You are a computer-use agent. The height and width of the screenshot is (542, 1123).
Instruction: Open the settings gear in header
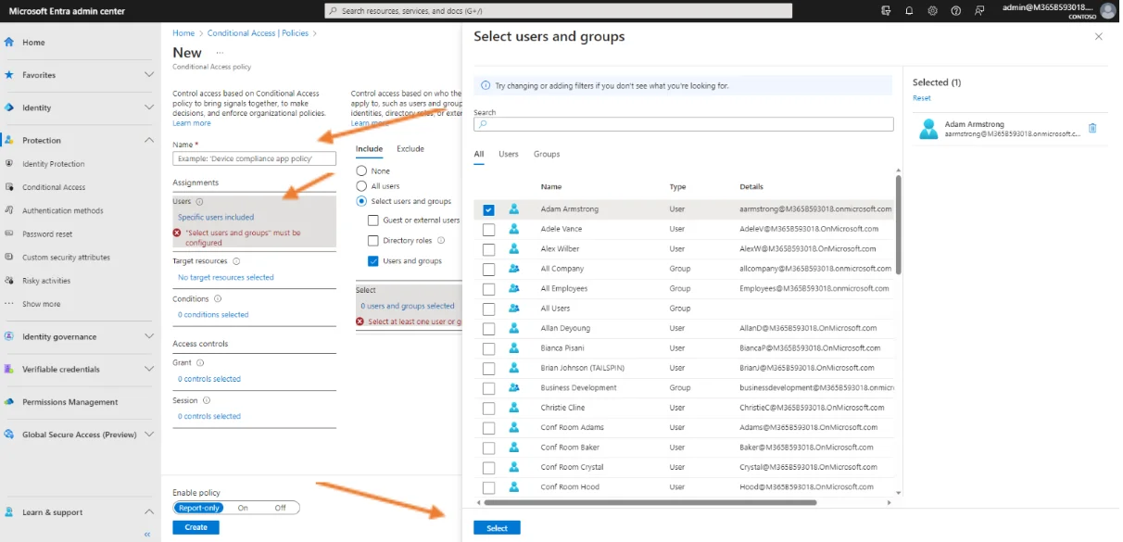click(x=932, y=11)
